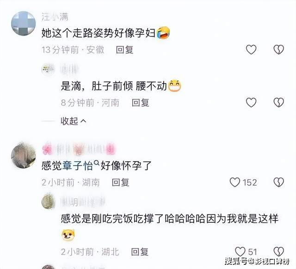Viewport: 296px width, 269px height.
Task: Dislike the 汪小满 comment with broken heart
Action: (279, 49)
